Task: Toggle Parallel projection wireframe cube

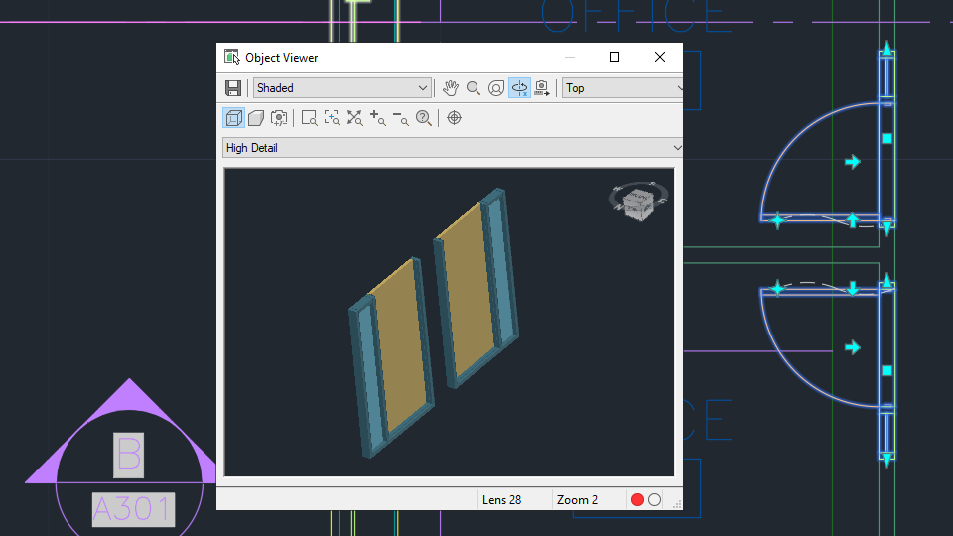Action: pos(233,118)
